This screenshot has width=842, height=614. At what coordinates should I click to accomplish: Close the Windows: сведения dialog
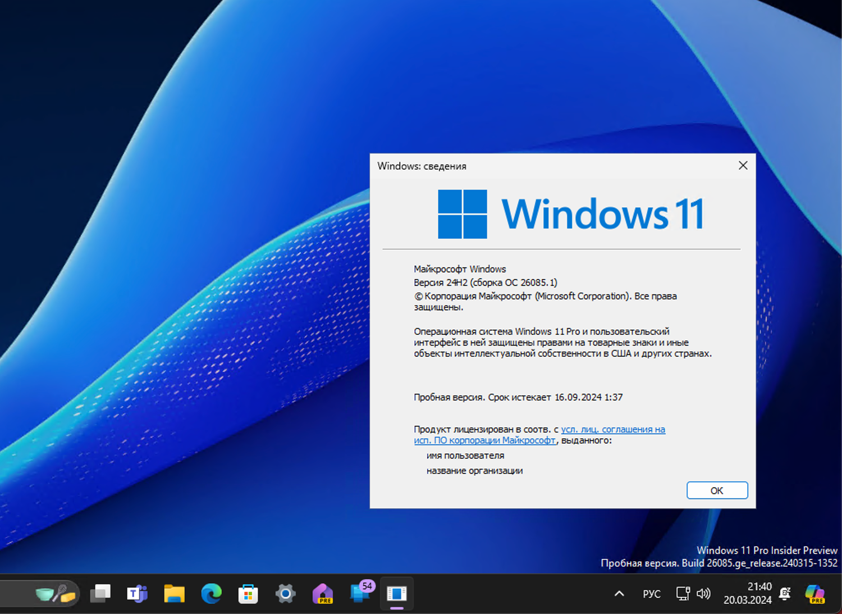(743, 166)
